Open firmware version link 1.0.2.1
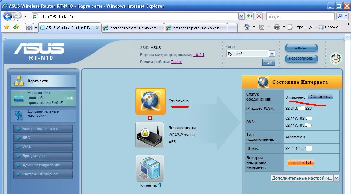This screenshot has width=351, height=194. tap(199, 55)
